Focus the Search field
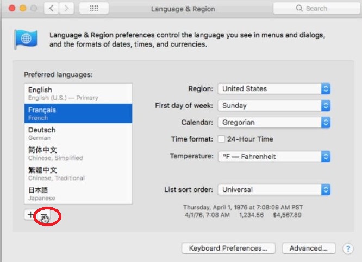 [x=317, y=8]
